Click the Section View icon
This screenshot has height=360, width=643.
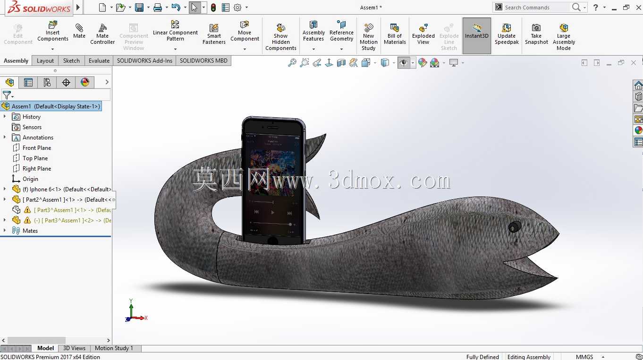point(341,63)
